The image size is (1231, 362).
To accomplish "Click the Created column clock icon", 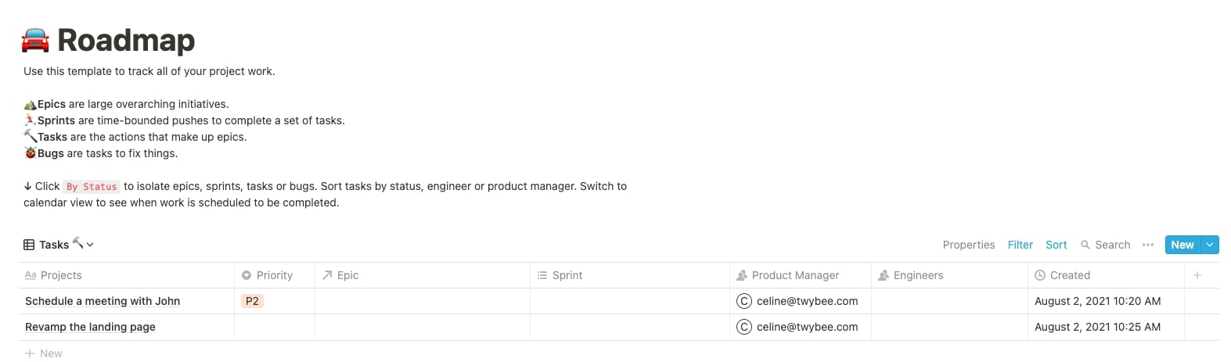I will [x=1040, y=275].
